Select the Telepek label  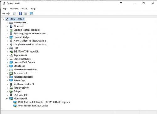tap(18, 91)
